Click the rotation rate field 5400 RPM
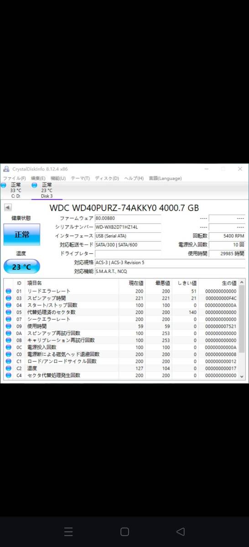This screenshot has width=249, height=547. pos(227,236)
